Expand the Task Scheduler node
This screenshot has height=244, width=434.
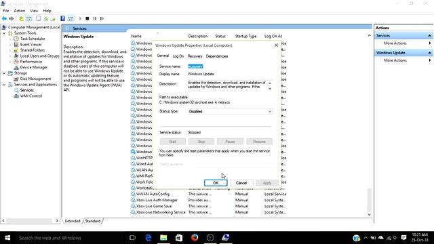(10, 39)
